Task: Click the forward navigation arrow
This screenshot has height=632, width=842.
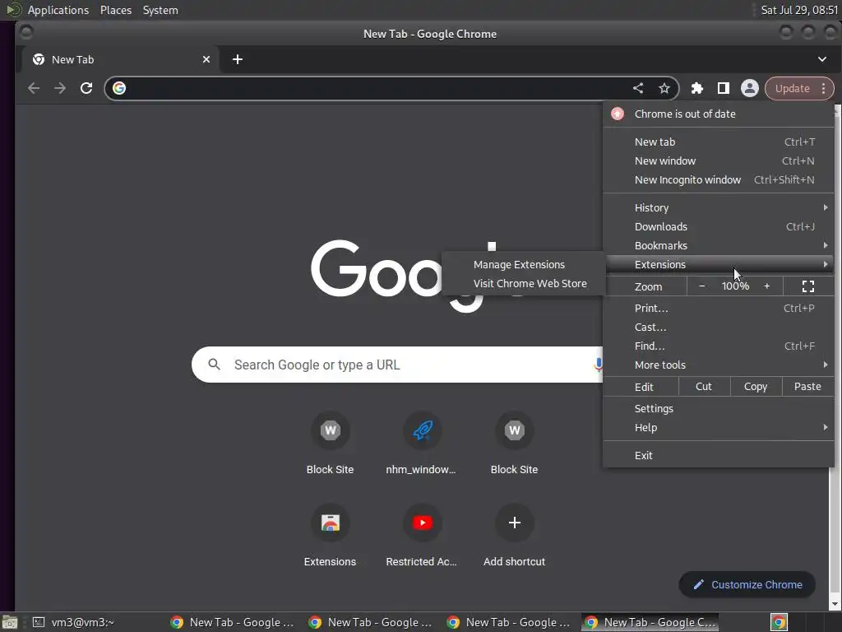Action: pyautogui.click(x=59, y=88)
